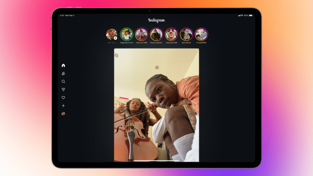313x176 pixels.
Task: Open notifications heart icon
Action: point(63,98)
